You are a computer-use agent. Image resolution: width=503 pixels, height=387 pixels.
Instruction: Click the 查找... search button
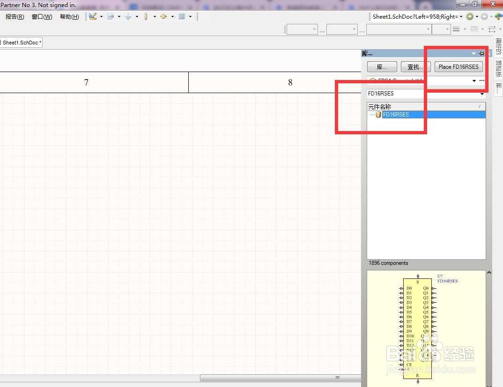click(415, 67)
